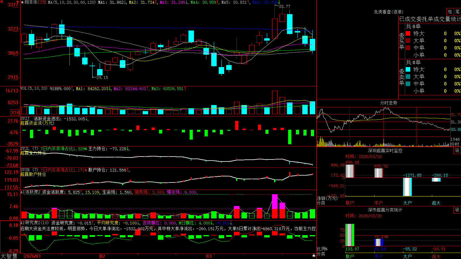Switch to 柱 bar view in 龙虎看盘

tap(450, 12)
